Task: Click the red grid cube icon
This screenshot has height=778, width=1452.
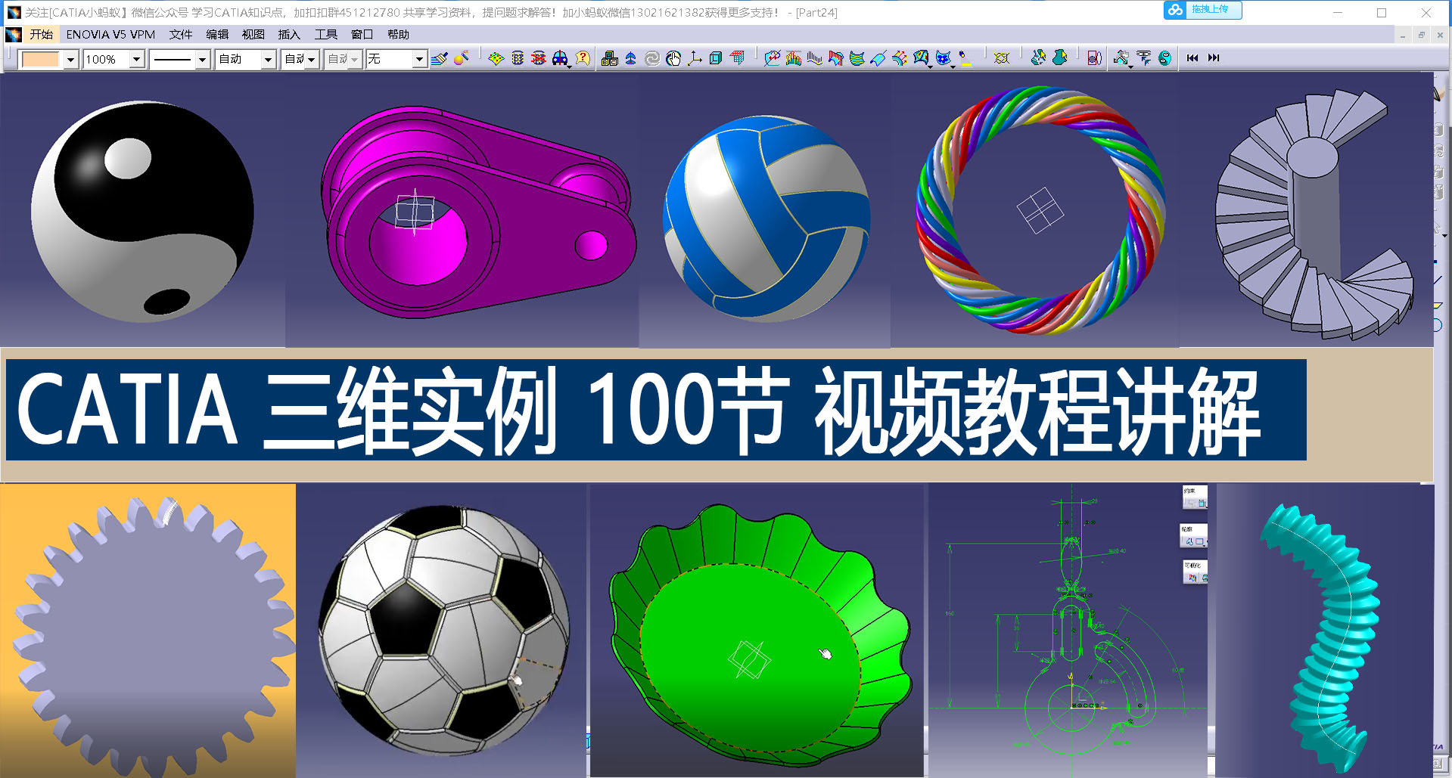Action: (738, 58)
